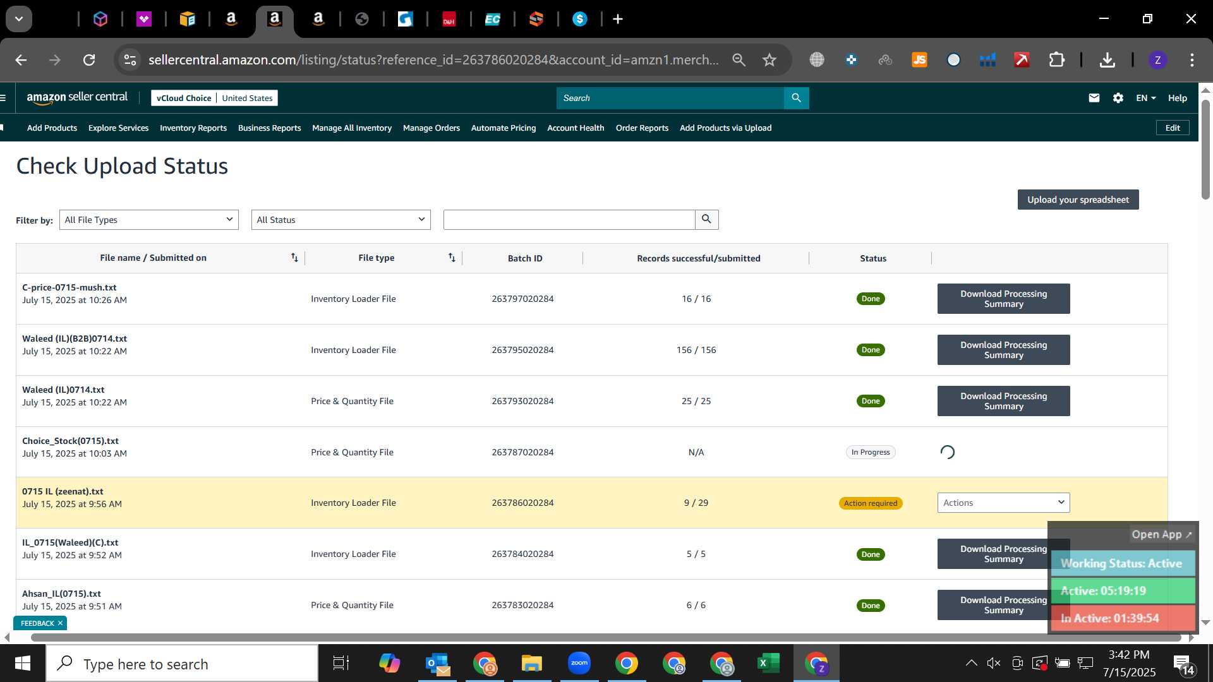Viewport: 1213px width, 682px height.
Task: Click the Action required status badge
Action: click(x=871, y=503)
